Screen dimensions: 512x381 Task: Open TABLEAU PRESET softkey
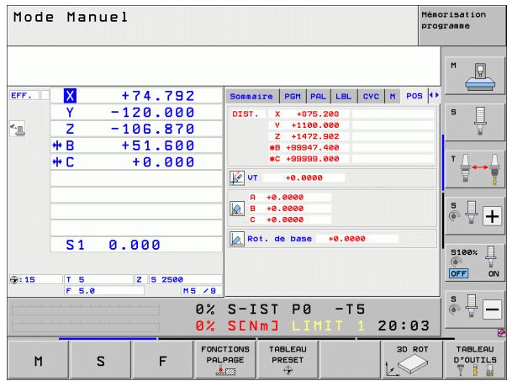(288, 361)
